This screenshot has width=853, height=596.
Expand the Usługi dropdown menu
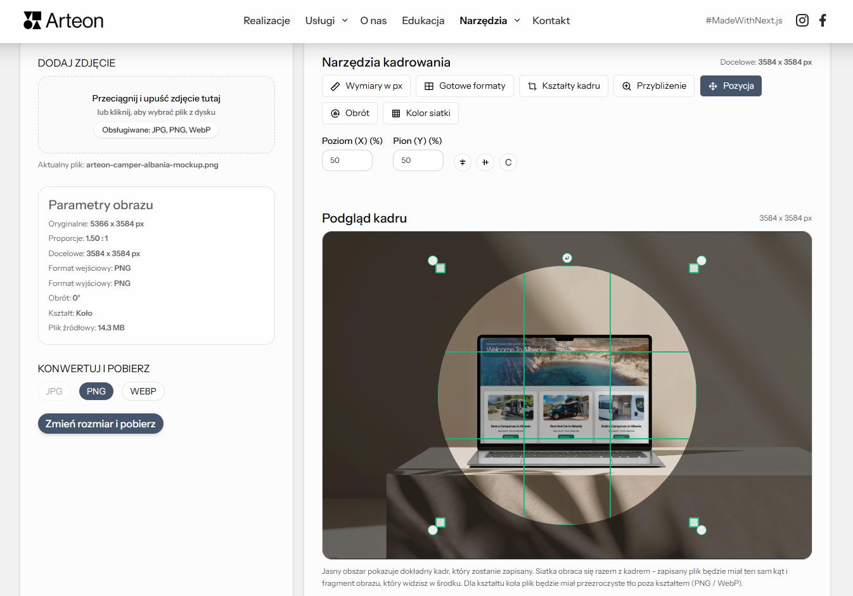click(325, 20)
